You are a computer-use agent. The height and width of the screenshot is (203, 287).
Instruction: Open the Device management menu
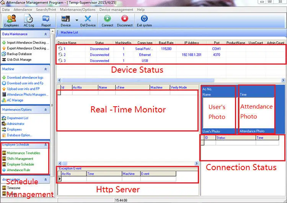tap(116, 10)
